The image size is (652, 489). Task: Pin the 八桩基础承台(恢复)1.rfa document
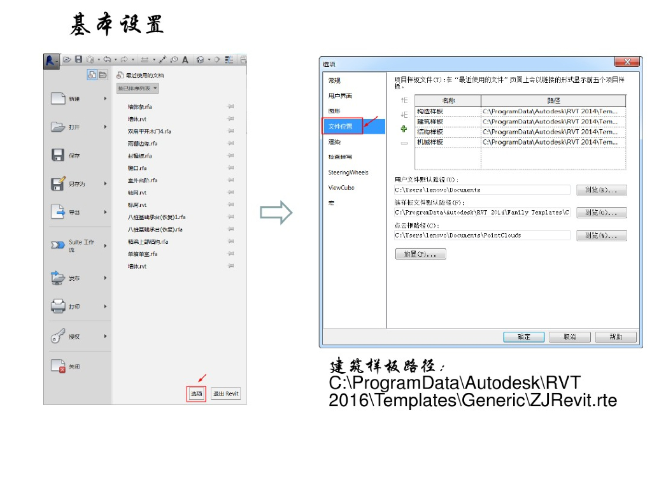click(x=230, y=216)
